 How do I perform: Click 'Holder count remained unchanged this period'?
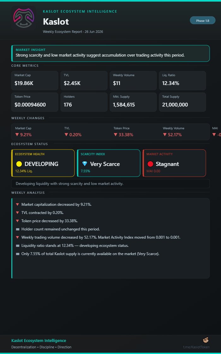[x=60, y=229]
